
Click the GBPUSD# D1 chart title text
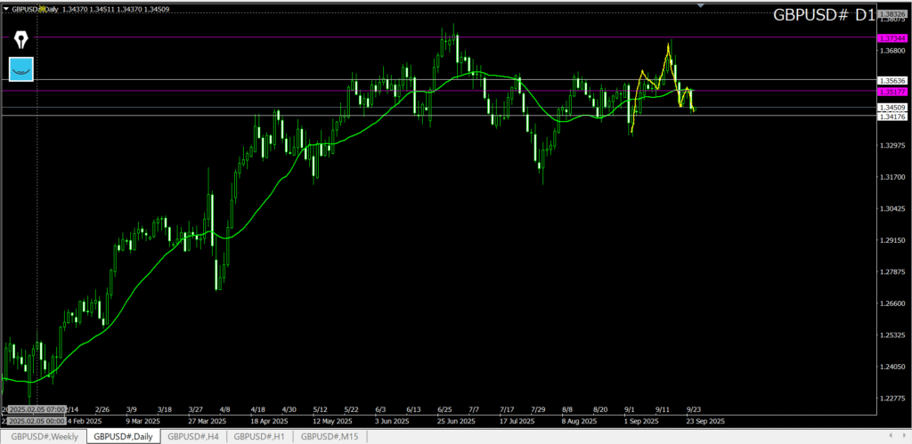[x=823, y=15]
